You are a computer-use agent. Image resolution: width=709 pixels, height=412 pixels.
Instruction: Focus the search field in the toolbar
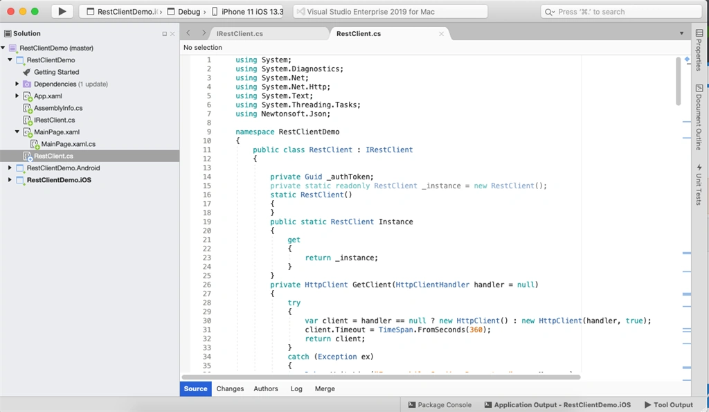621,12
